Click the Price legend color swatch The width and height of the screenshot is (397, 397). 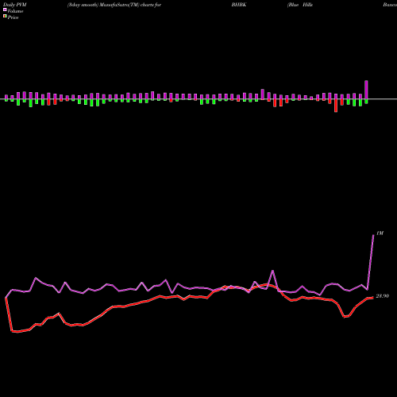5,17
